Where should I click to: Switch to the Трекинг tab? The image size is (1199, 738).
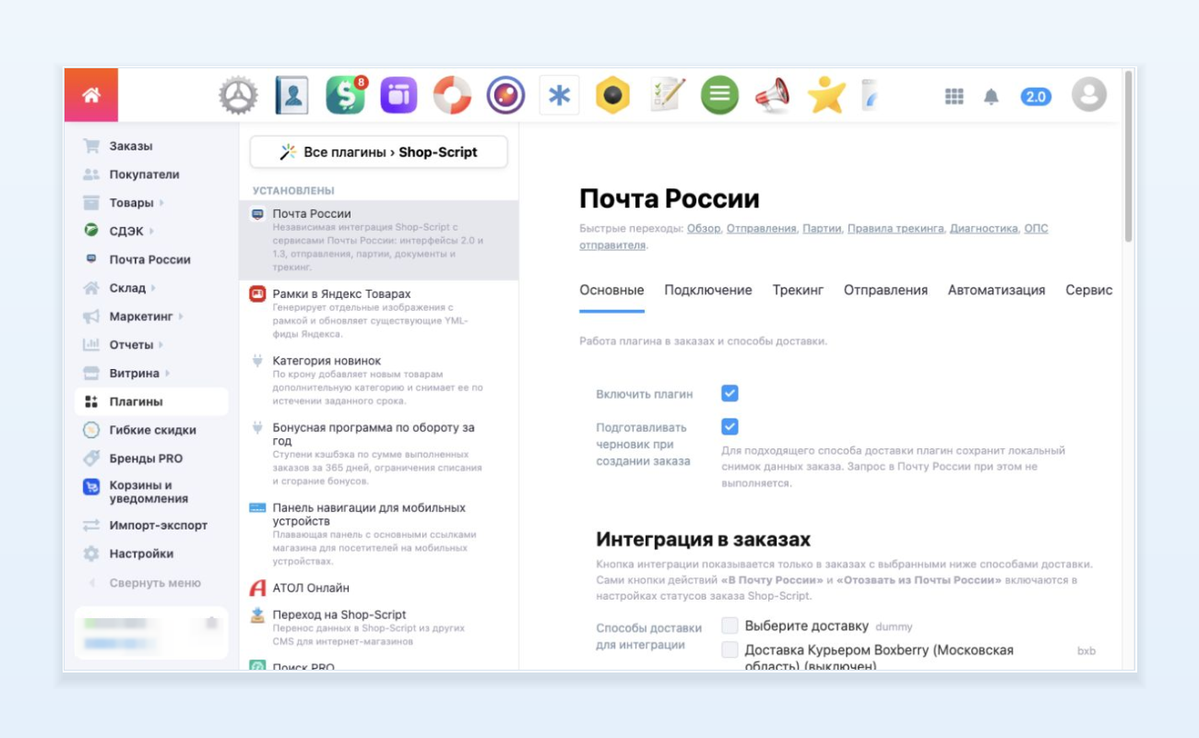(x=798, y=290)
